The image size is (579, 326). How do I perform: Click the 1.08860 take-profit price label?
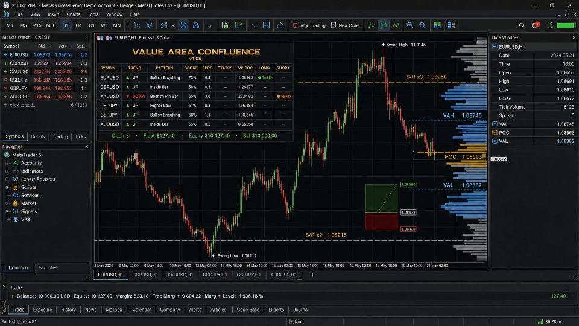pyautogui.click(x=408, y=185)
